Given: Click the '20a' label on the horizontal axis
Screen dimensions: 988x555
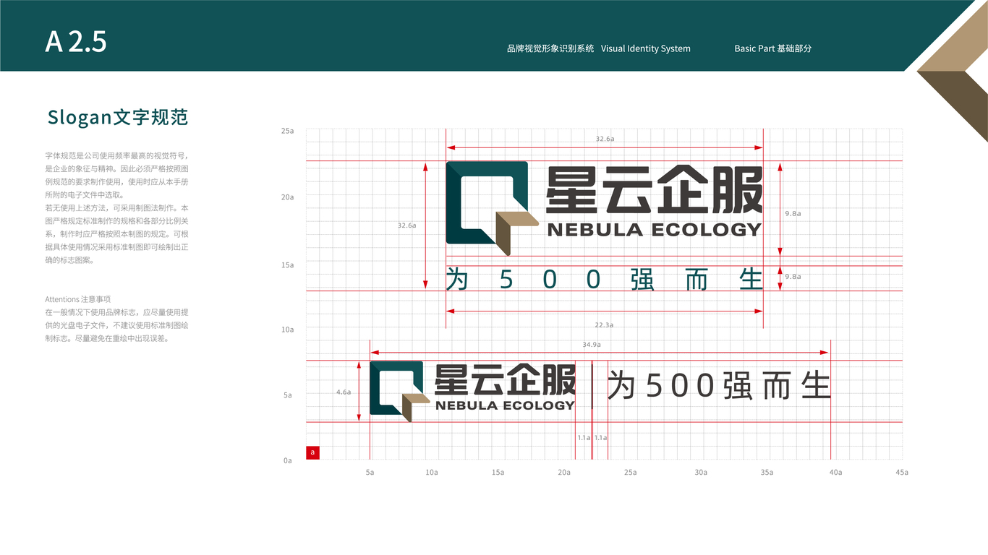Looking at the screenshot, I should pos(564,473).
